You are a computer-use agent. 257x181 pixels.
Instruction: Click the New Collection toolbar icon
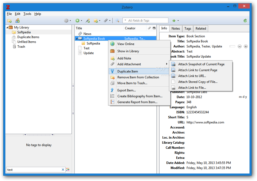[10, 21]
